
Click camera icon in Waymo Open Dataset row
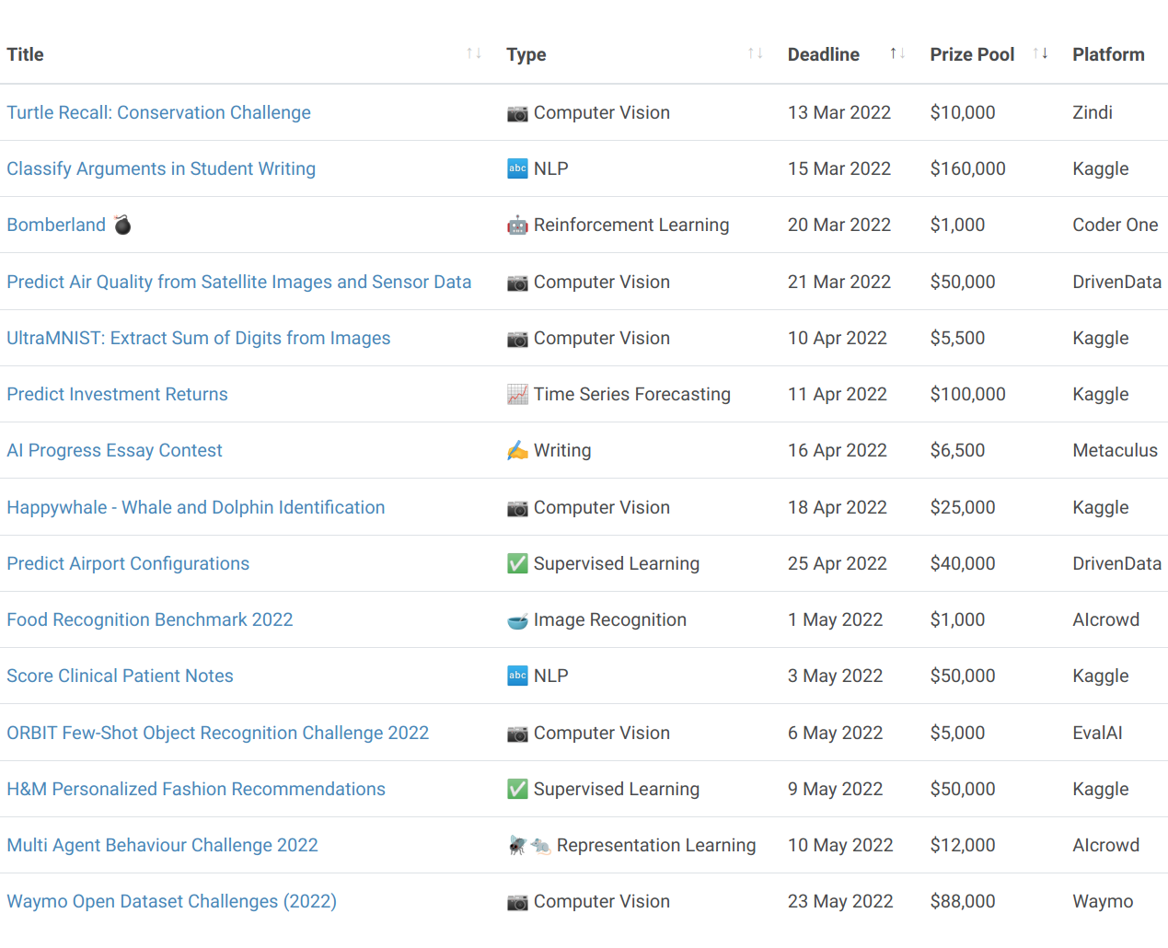(x=517, y=902)
